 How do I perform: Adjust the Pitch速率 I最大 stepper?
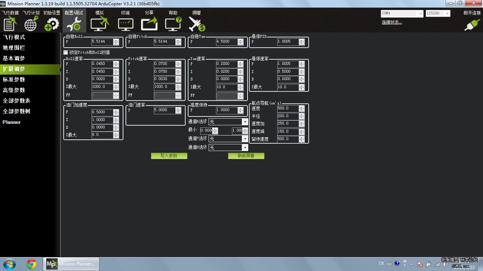point(178,87)
